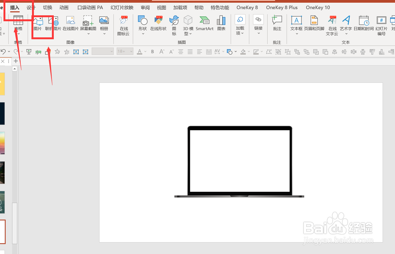Click the align bottom icon
Image resolution: width=395 pixels, height=254 pixels.
click(x=382, y=52)
